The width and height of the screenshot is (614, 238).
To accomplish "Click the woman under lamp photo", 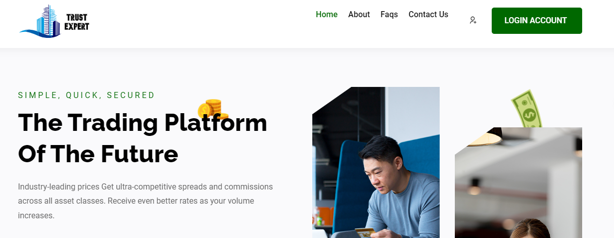I will (x=518, y=182).
